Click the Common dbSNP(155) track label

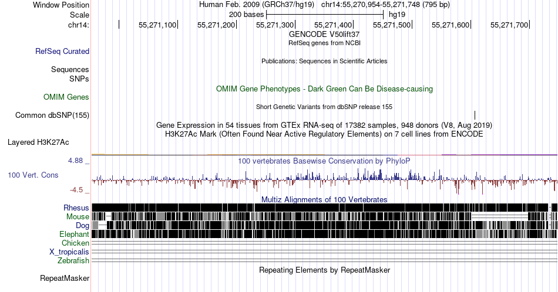coord(52,115)
